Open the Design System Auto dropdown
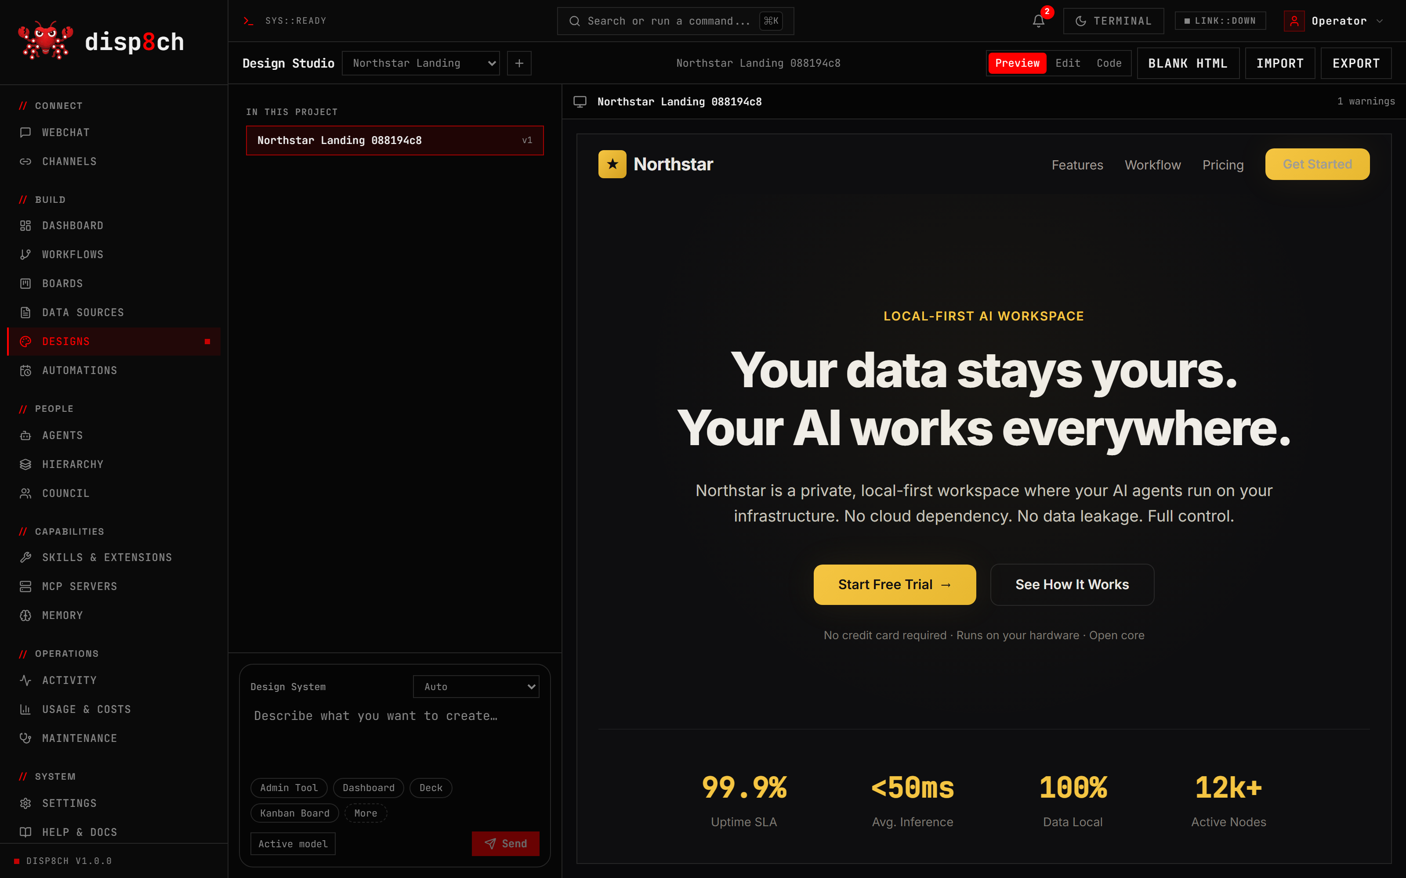1406x878 pixels. pyautogui.click(x=476, y=686)
